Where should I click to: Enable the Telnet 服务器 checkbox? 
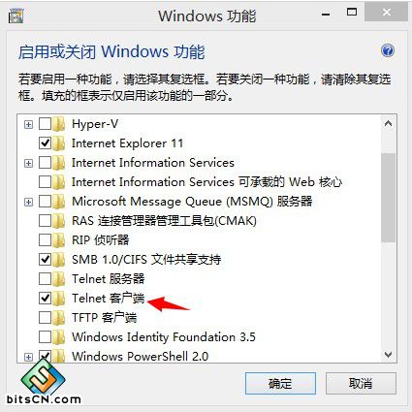click(45, 279)
